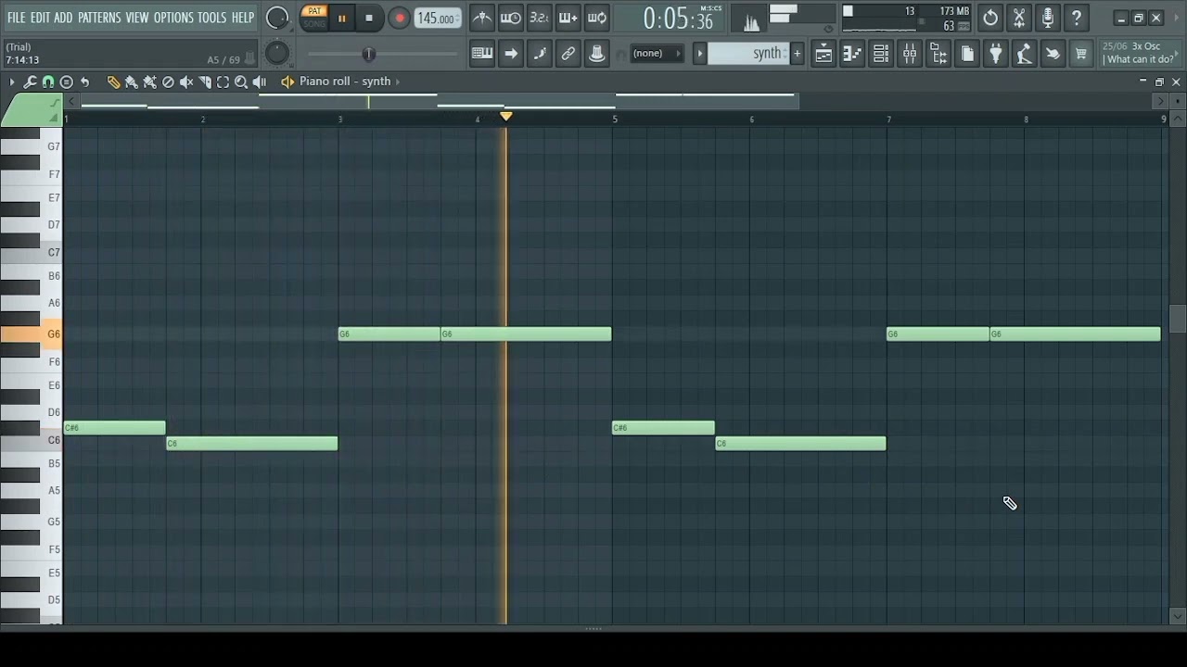Expand target channel arrow after 'synth'
The height and width of the screenshot is (667, 1187).
pos(398,82)
